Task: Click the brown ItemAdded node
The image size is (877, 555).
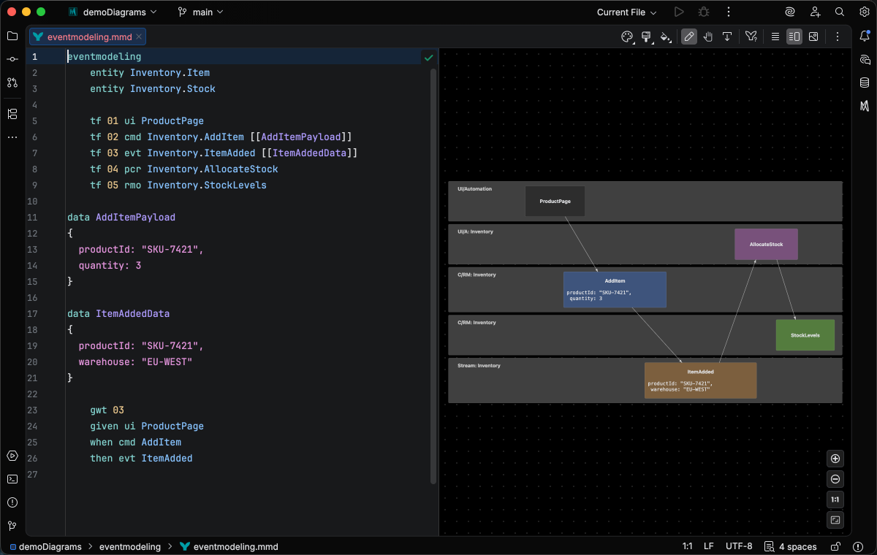Action: coord(700,380)
